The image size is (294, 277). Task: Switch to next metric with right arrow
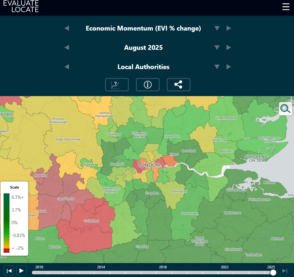click(229, 28)
